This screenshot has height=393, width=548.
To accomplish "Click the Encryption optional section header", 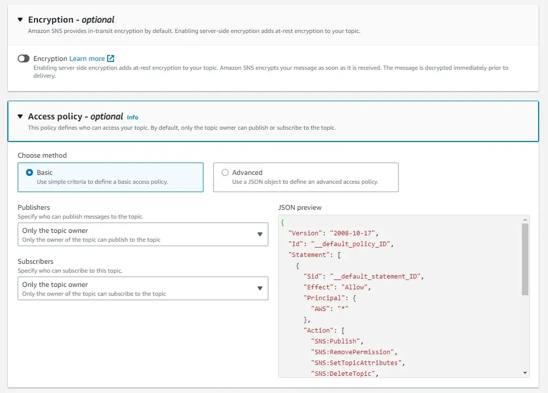I will click(x=71, y=19).
